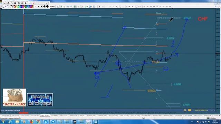Click the 0.94344 price level label
Image resolution: width=221 pixels, height=124 pixels.
(x=186, y=105)
